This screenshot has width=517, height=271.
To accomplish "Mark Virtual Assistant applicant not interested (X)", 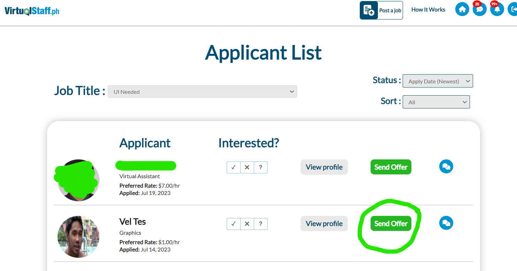I will [247, 167].
